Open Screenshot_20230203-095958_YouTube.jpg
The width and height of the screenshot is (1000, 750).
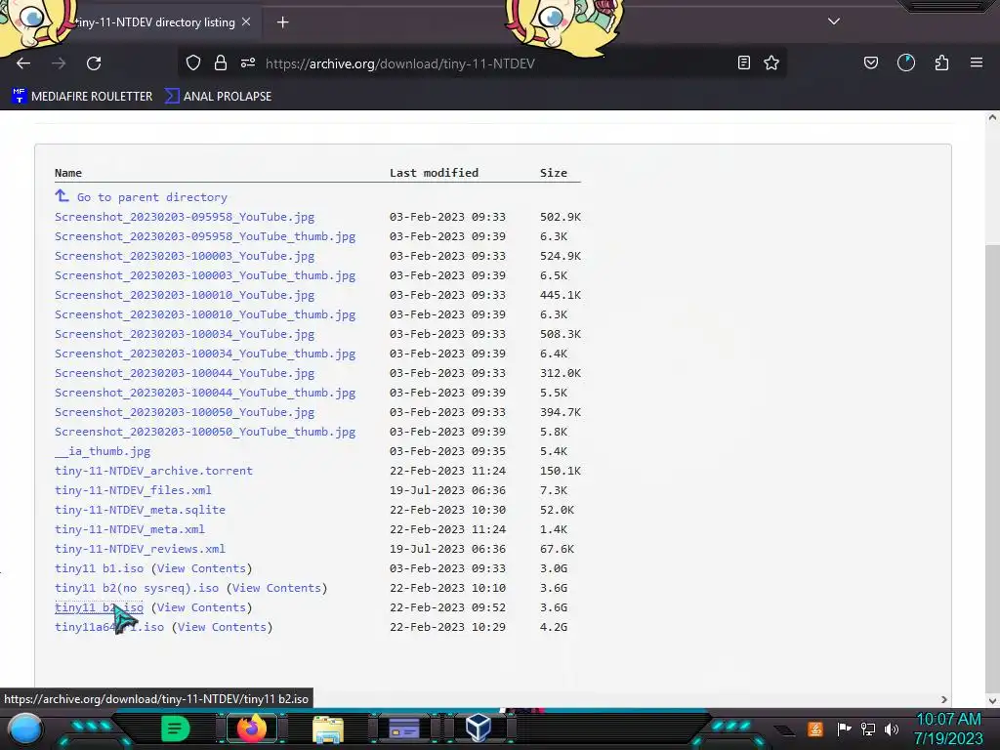pyautogui.click(x=185, y=217)
